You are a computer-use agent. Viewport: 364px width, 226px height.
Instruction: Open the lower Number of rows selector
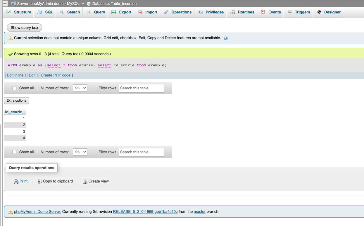(x=80, y=152)
